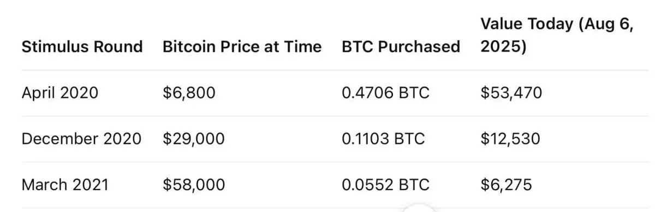Select the Bitcoin Price at Time header

(242, 47)
